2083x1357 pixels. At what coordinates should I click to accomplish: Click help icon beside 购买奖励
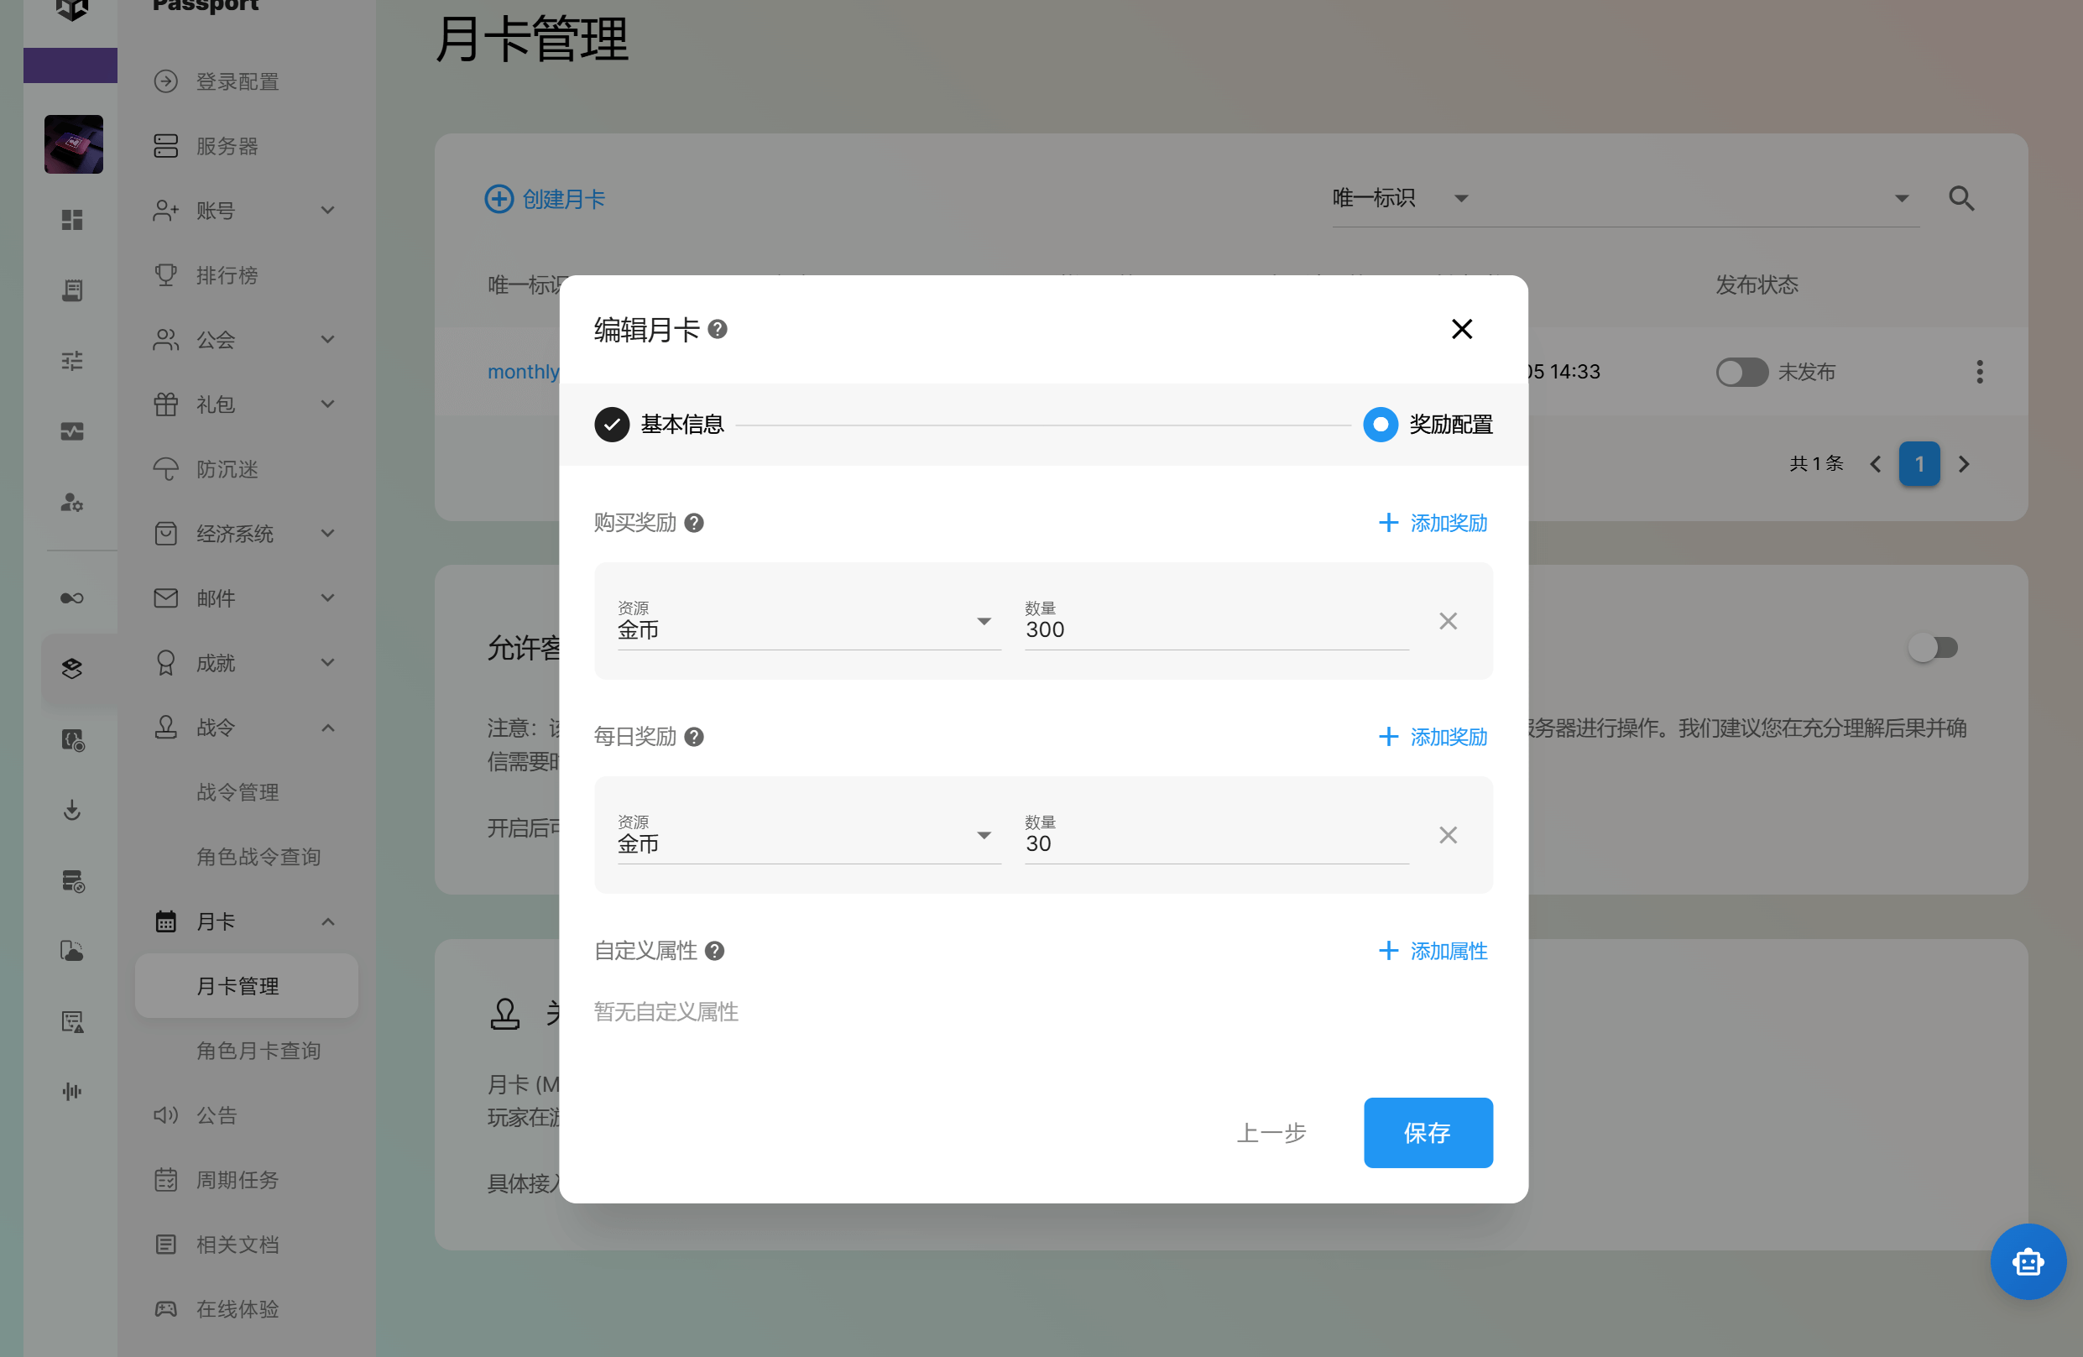(694, 522)
